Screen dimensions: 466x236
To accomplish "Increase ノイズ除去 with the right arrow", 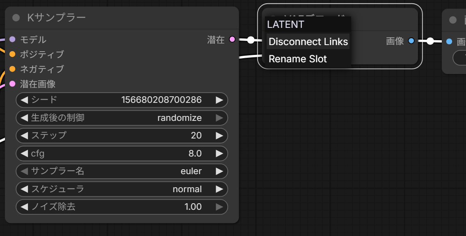I will tap(219, 207).
